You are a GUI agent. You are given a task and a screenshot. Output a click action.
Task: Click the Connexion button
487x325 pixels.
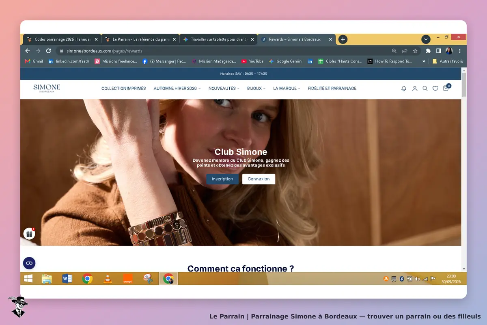pyautogui.click(x=259, y=179)
